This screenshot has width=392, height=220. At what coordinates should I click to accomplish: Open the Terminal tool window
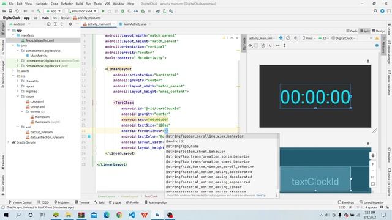82,202
